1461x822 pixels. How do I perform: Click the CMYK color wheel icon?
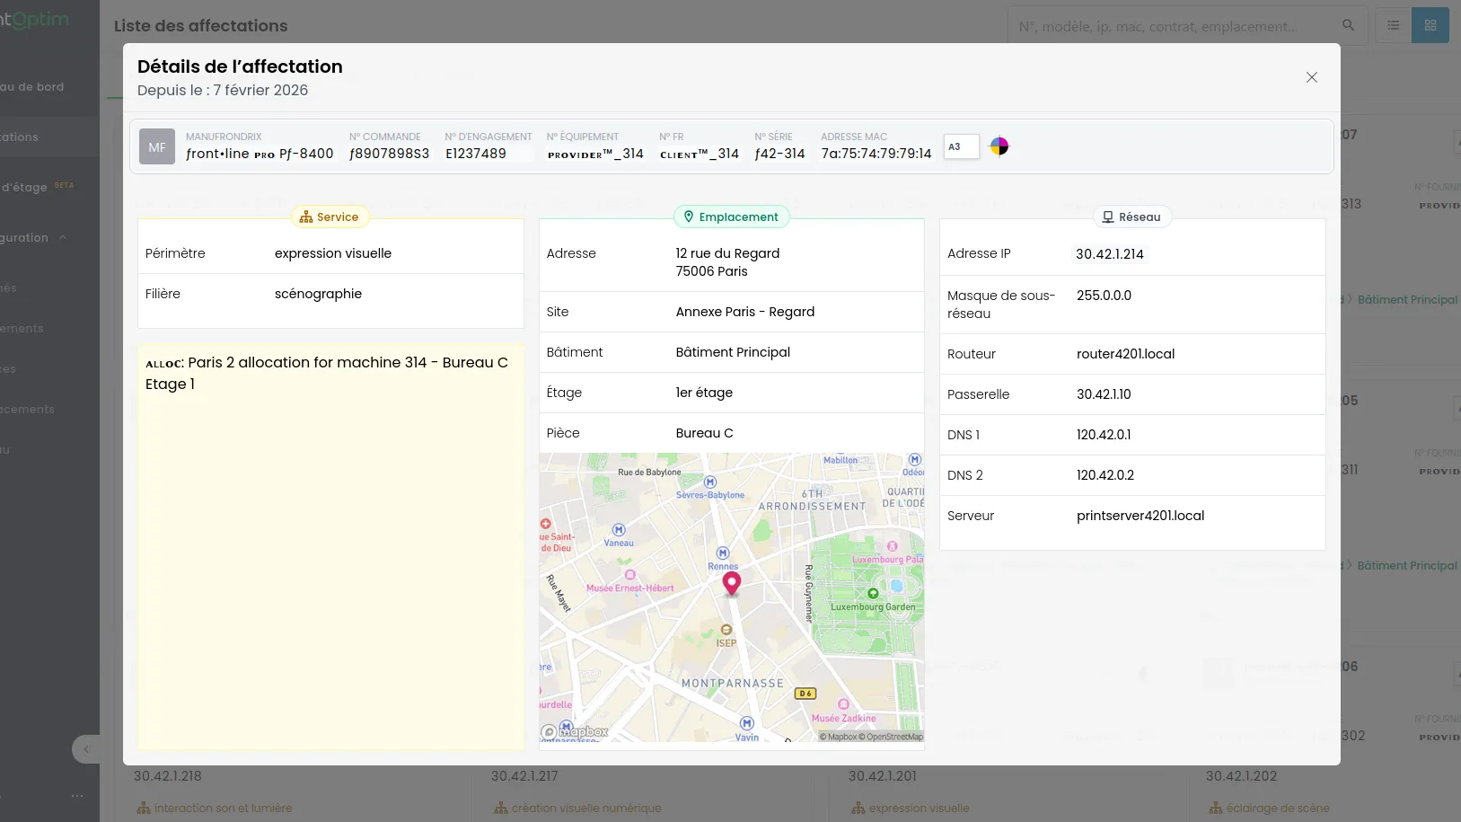pos(999,146)
